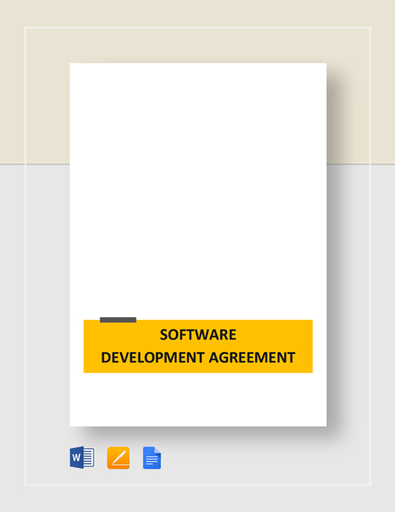Click the Microsoft Word format icon
395x512 pixels.
tap(82, 457)
